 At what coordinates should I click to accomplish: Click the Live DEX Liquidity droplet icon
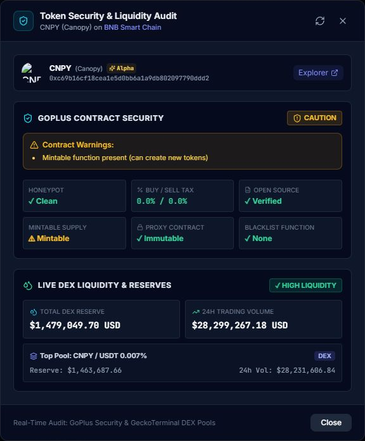pyautogui.click(x=28, y=285)
